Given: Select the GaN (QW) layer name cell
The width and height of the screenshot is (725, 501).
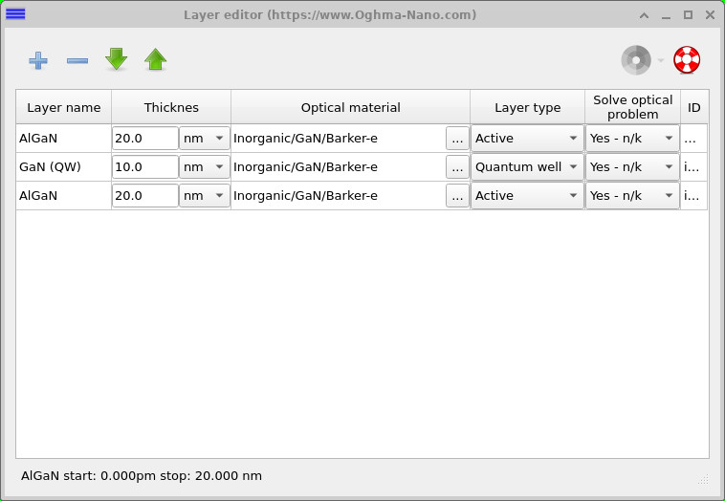Looking at the screenshot, I should [x=63, y=167].
